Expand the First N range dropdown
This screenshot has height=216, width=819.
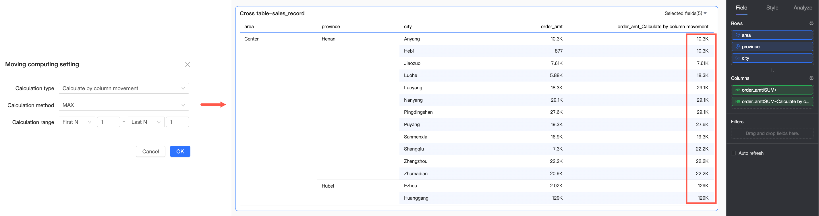tap(77, 122)
